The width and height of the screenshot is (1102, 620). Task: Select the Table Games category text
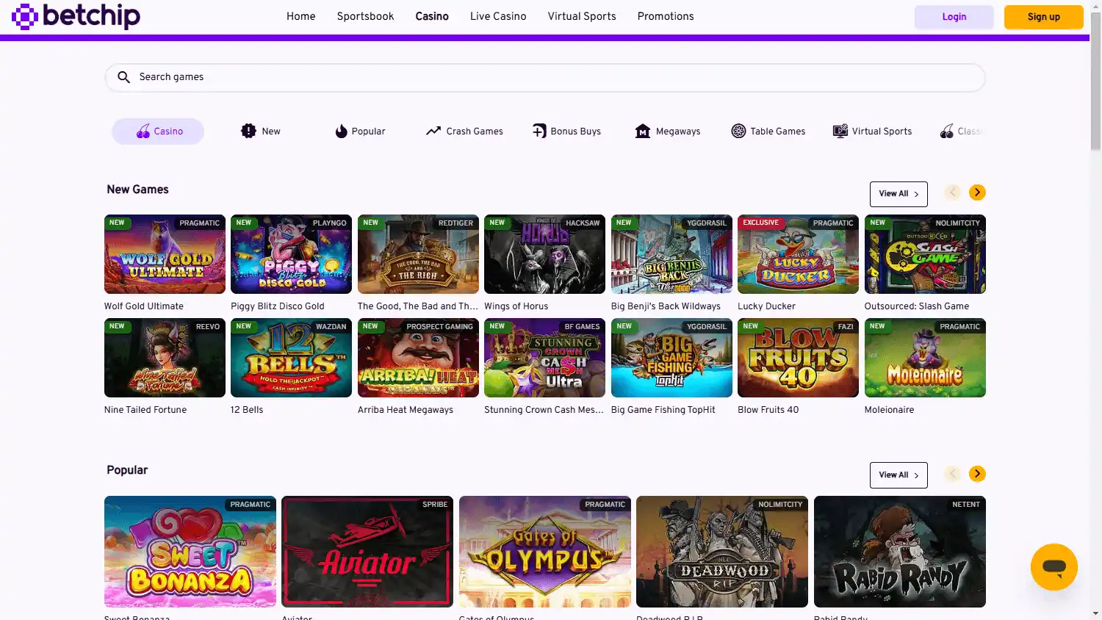778,131
